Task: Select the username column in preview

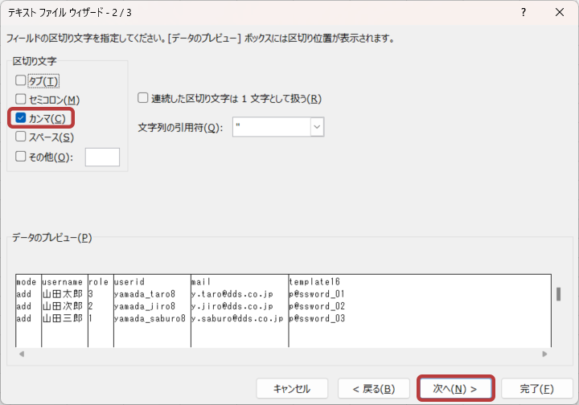Action: coord(64,283)
